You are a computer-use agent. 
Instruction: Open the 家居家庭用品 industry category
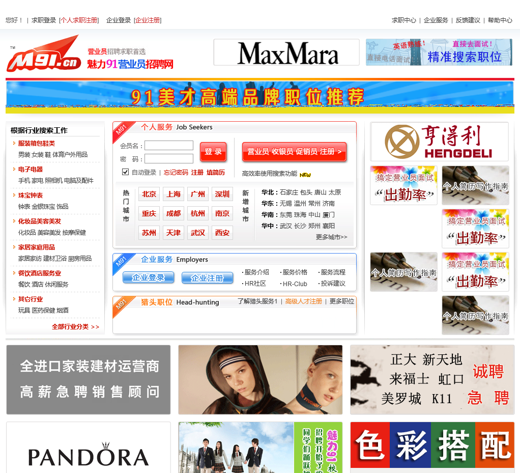coord(37,247)
